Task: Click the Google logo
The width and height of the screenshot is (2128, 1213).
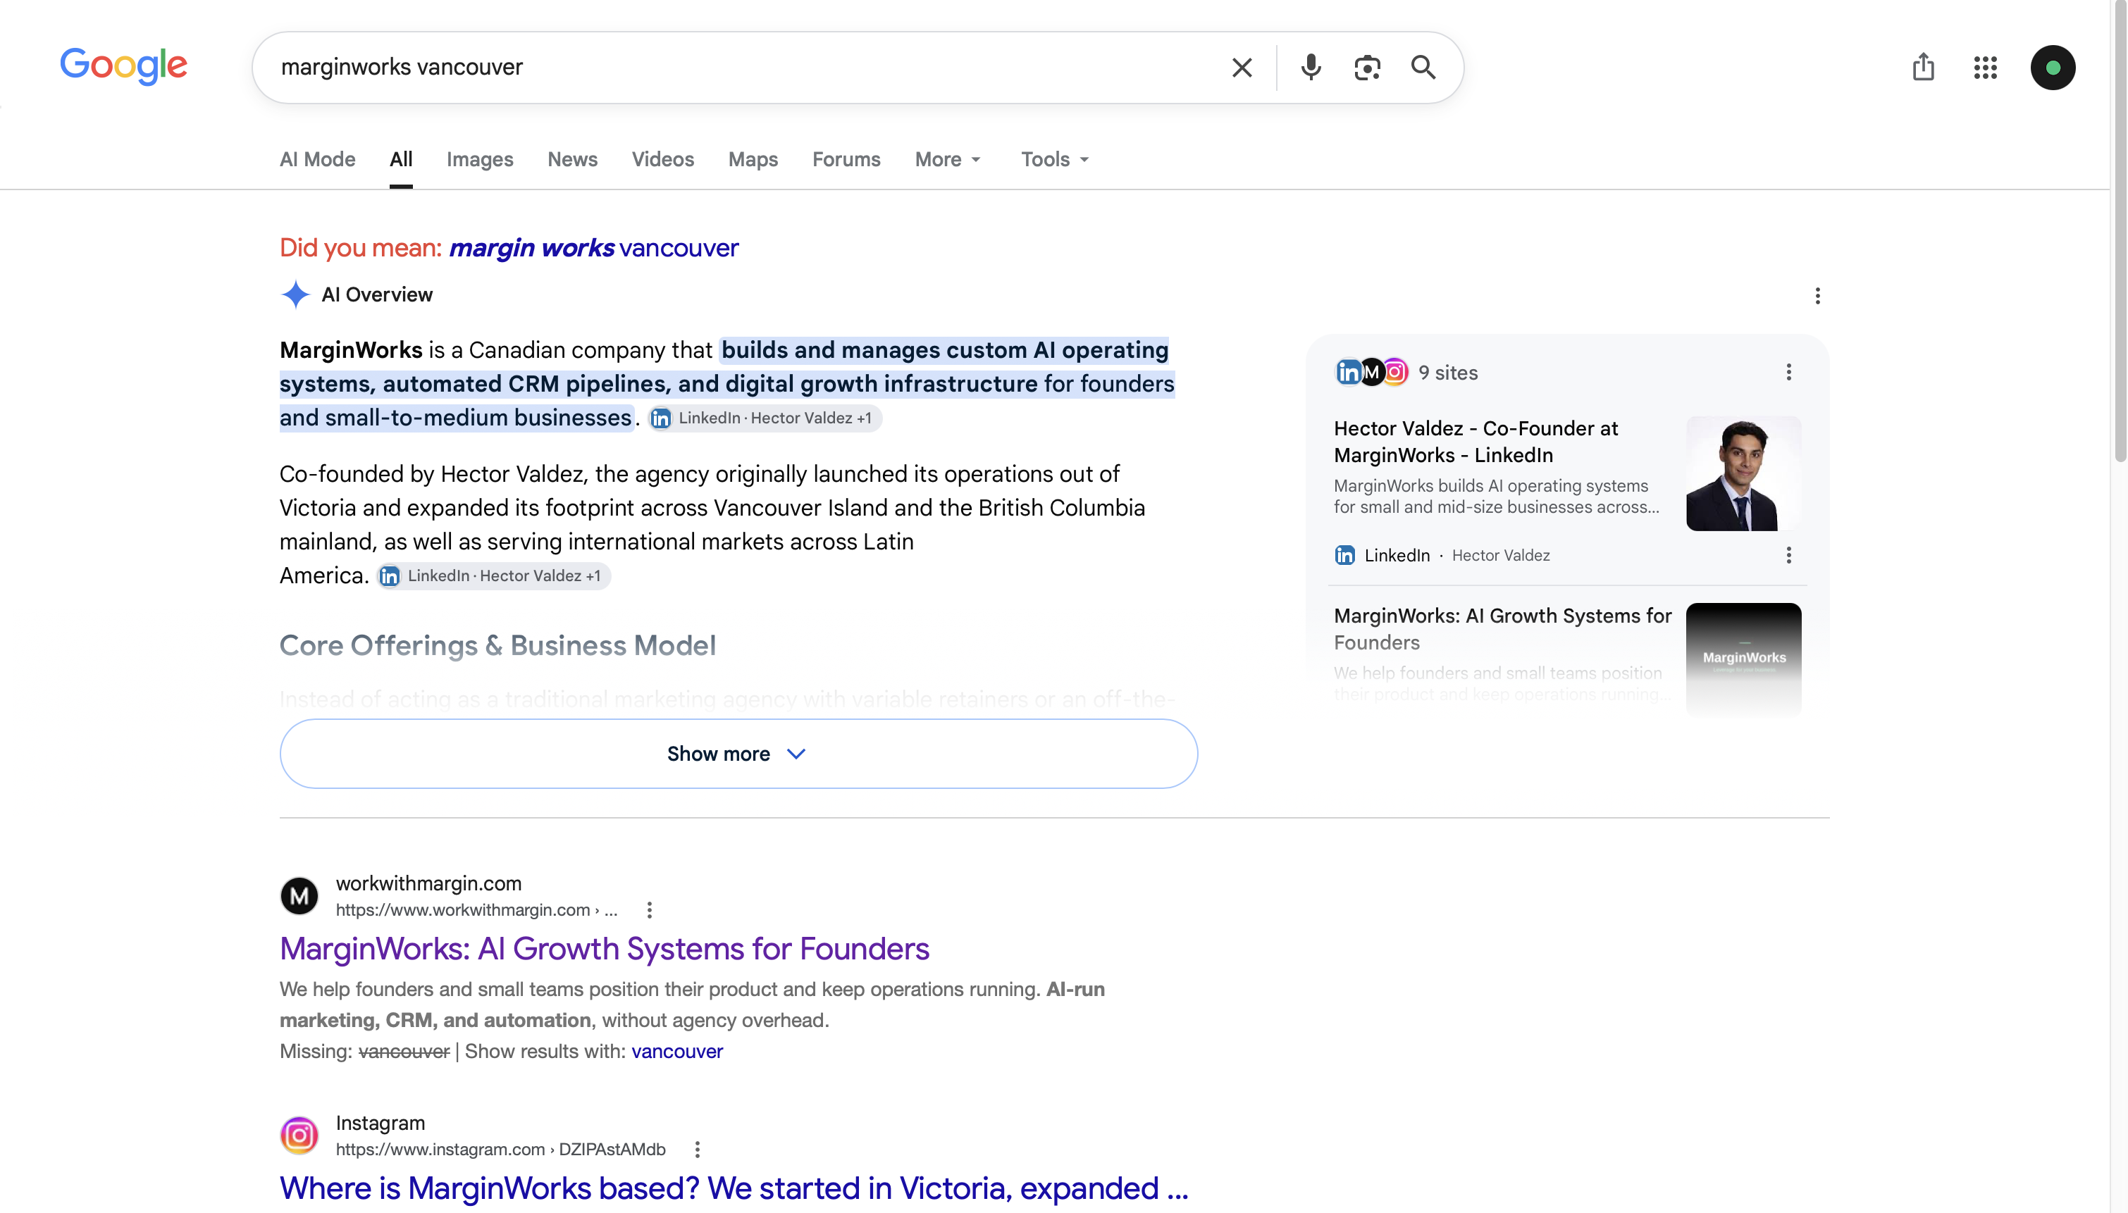Action: (x=123, y=66)
